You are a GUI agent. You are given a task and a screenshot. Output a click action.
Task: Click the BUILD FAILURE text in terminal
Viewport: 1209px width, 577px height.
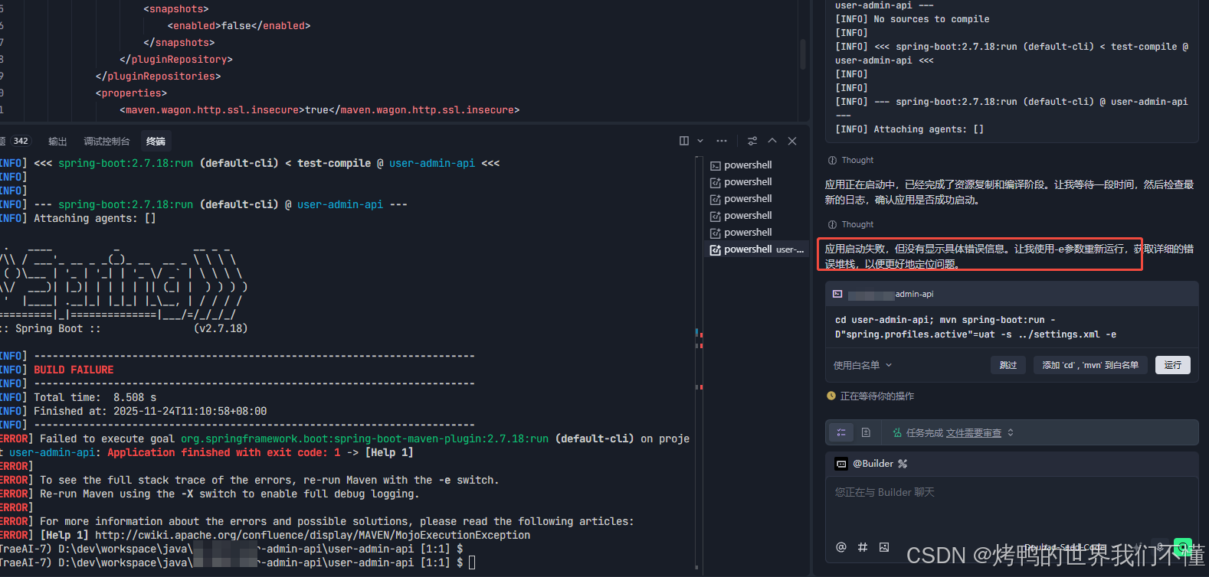(x=74, y=370)
